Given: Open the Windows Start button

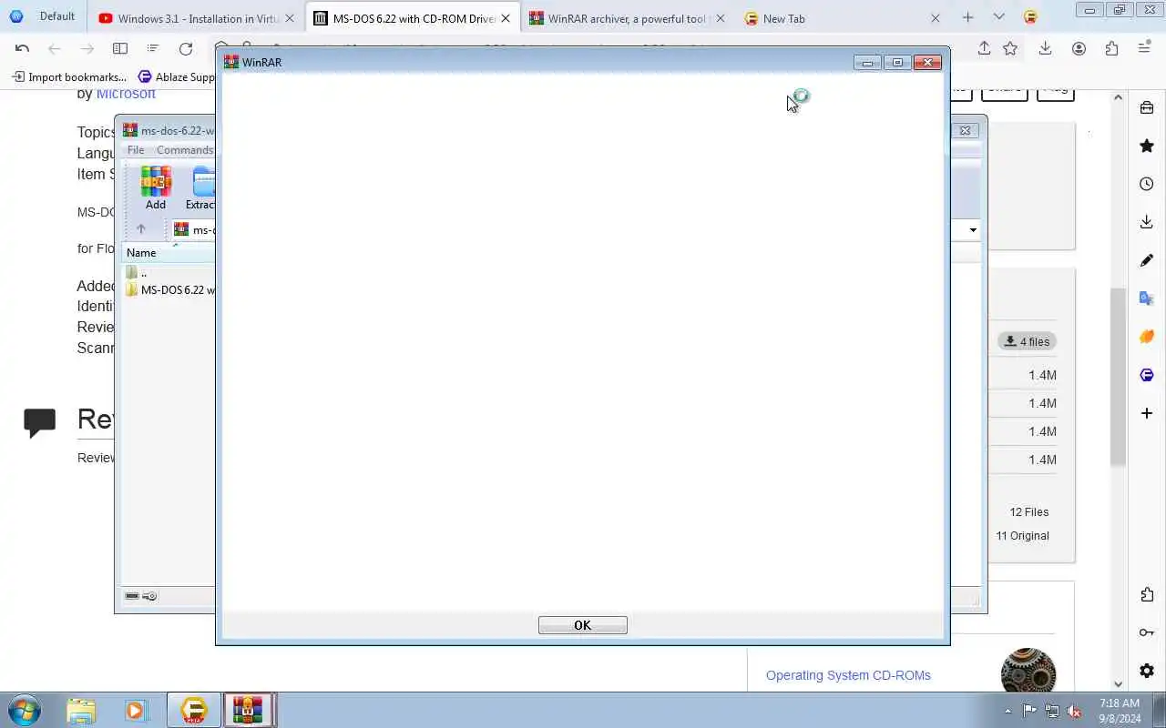Looking at the screenshot, I should (x=25, y=710).
